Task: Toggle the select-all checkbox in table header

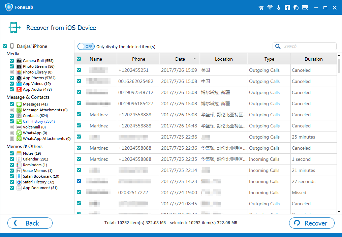Action: click(x=79, y=59)
